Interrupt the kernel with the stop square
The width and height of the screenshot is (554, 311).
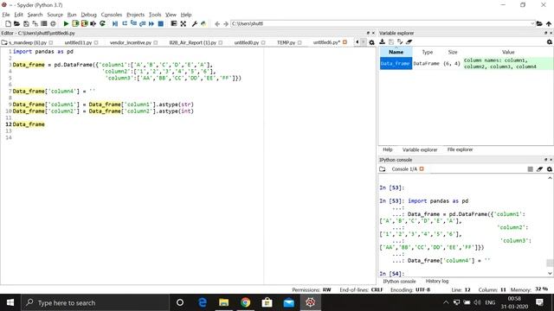coord(531,169)
